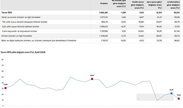Select the 'Çok yıllık (uzun ömürlü) bitkisel ürünler' row

click(x=91, y=27)
